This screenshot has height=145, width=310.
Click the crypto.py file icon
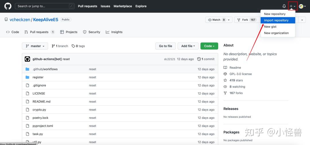[x=28, y=110]
